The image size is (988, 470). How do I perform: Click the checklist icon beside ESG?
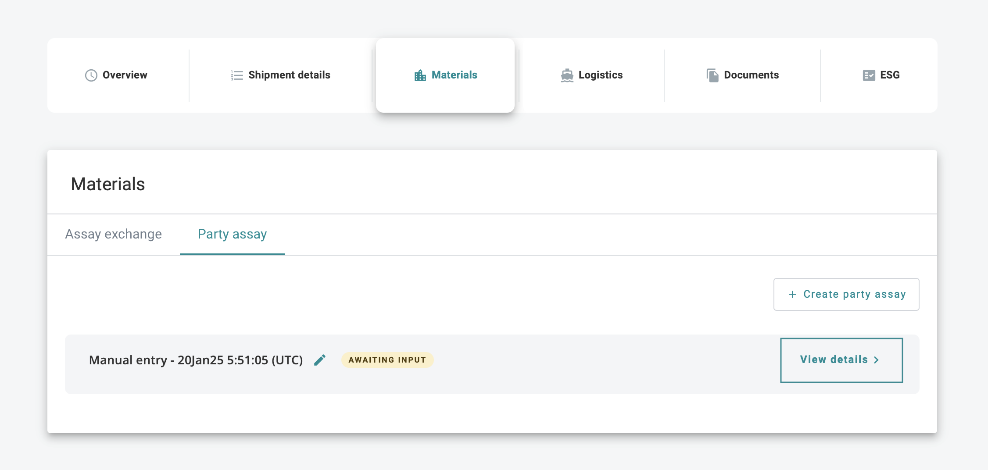coord(869,75)
